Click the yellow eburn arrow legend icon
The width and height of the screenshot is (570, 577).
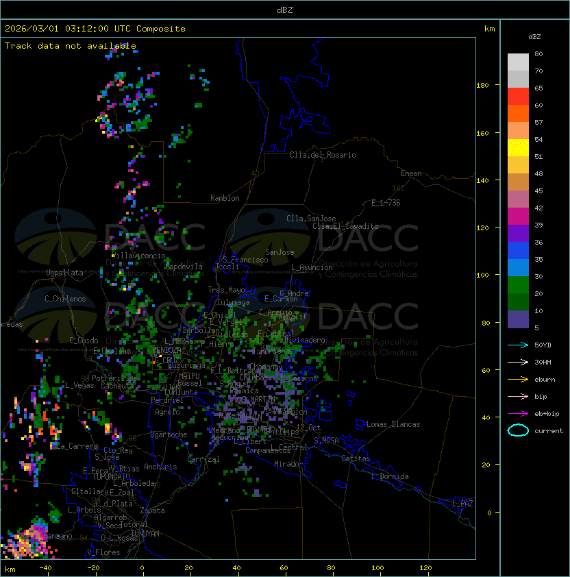tap(518, 379)
